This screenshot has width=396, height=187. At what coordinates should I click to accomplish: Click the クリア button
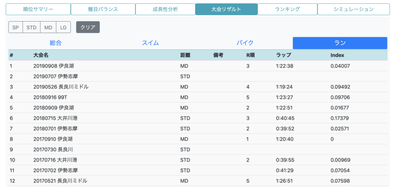[x=88, y=27]
